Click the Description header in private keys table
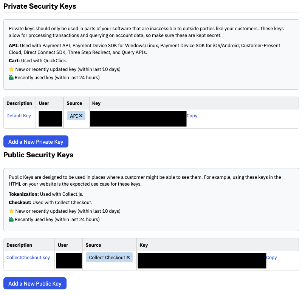 tap(19, 103)
